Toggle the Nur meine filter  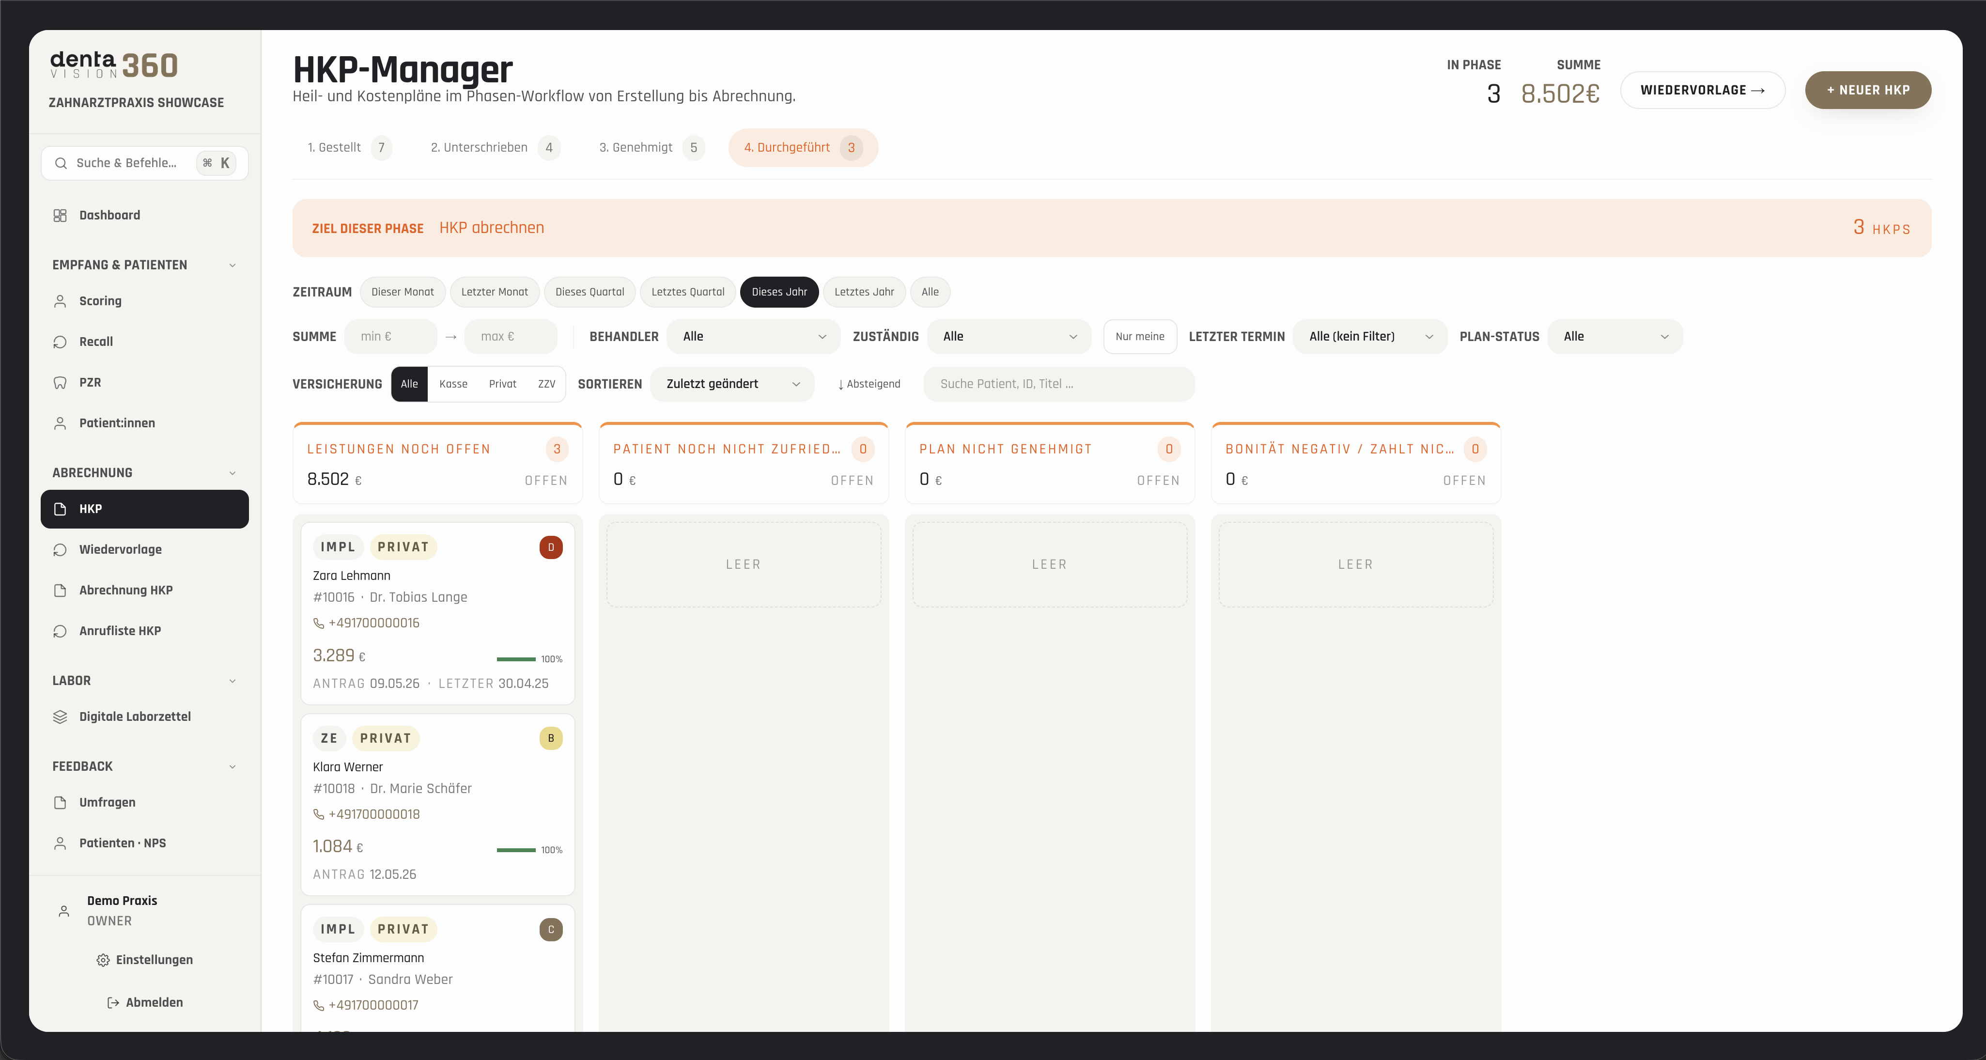point(1139,337)
